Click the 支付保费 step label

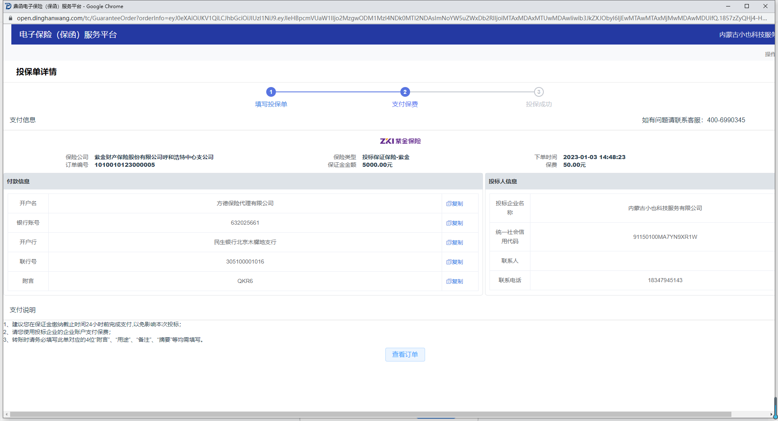pos(405,104)
